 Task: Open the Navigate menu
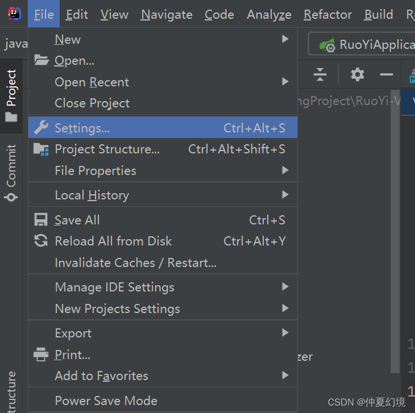point(167,14)
